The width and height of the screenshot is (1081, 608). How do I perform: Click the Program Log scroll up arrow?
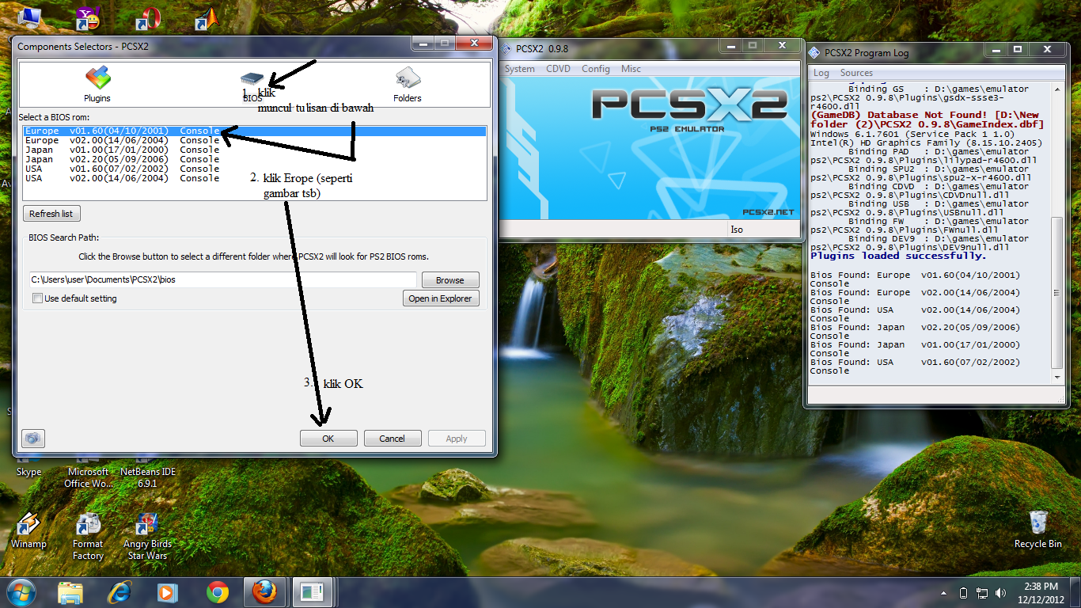point(1057,88)
